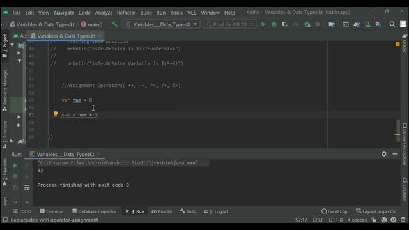
Task: Open Project Structure from the toolbar
Action: pos(332,24)
